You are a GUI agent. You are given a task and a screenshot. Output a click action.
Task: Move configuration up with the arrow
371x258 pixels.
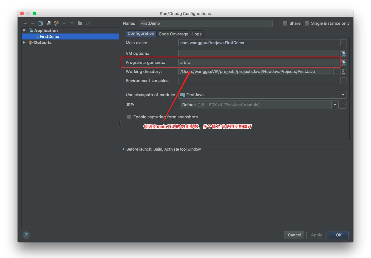point(64,23)
